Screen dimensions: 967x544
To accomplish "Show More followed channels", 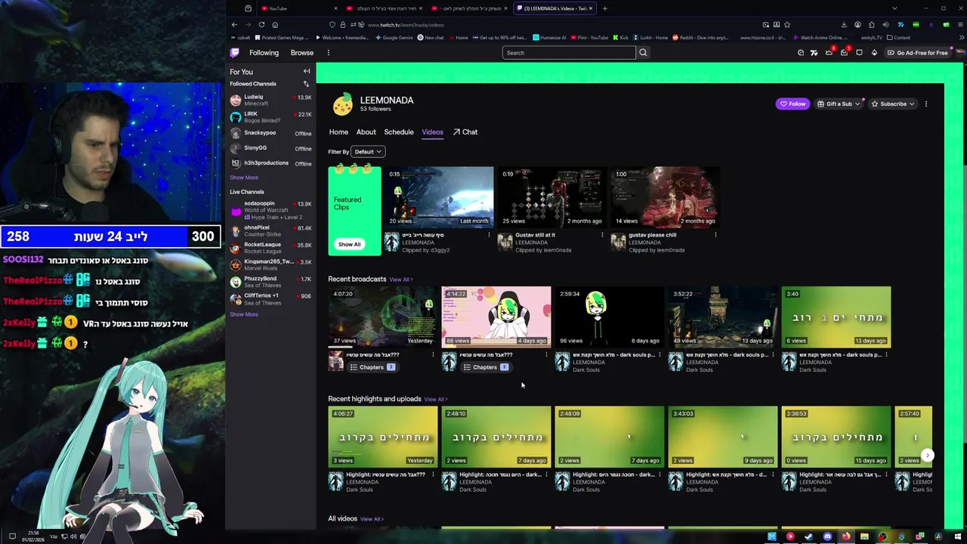I will [244, 178].
